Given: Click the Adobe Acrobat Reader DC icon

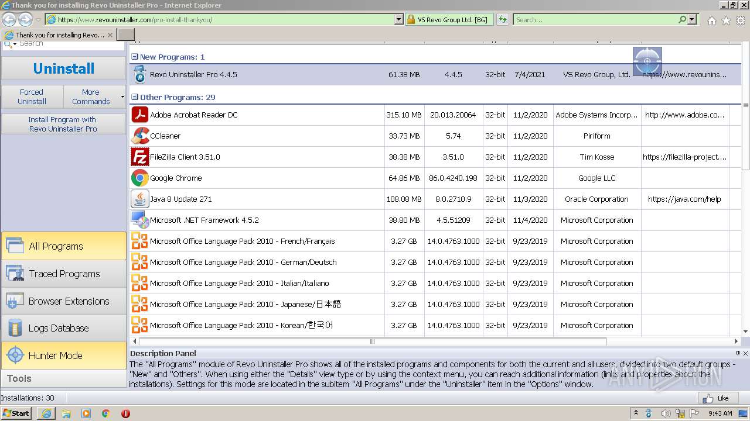Looking at the screenshot, I should tap(139, 115).
